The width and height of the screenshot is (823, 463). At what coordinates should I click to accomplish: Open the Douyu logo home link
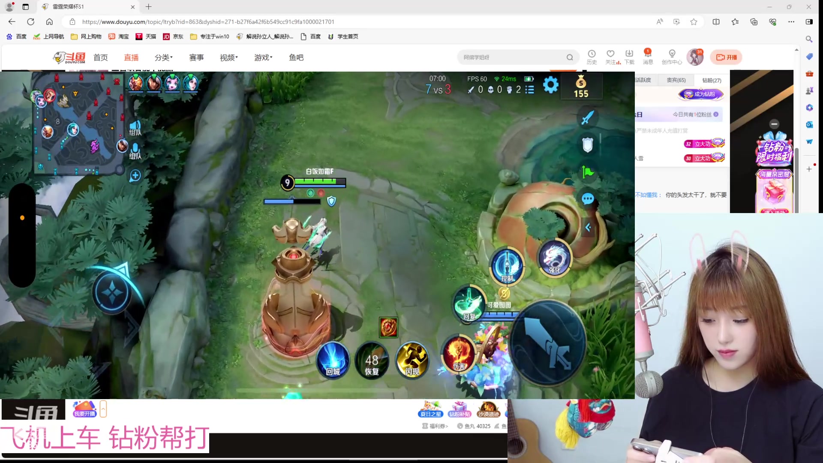[69, 57]
